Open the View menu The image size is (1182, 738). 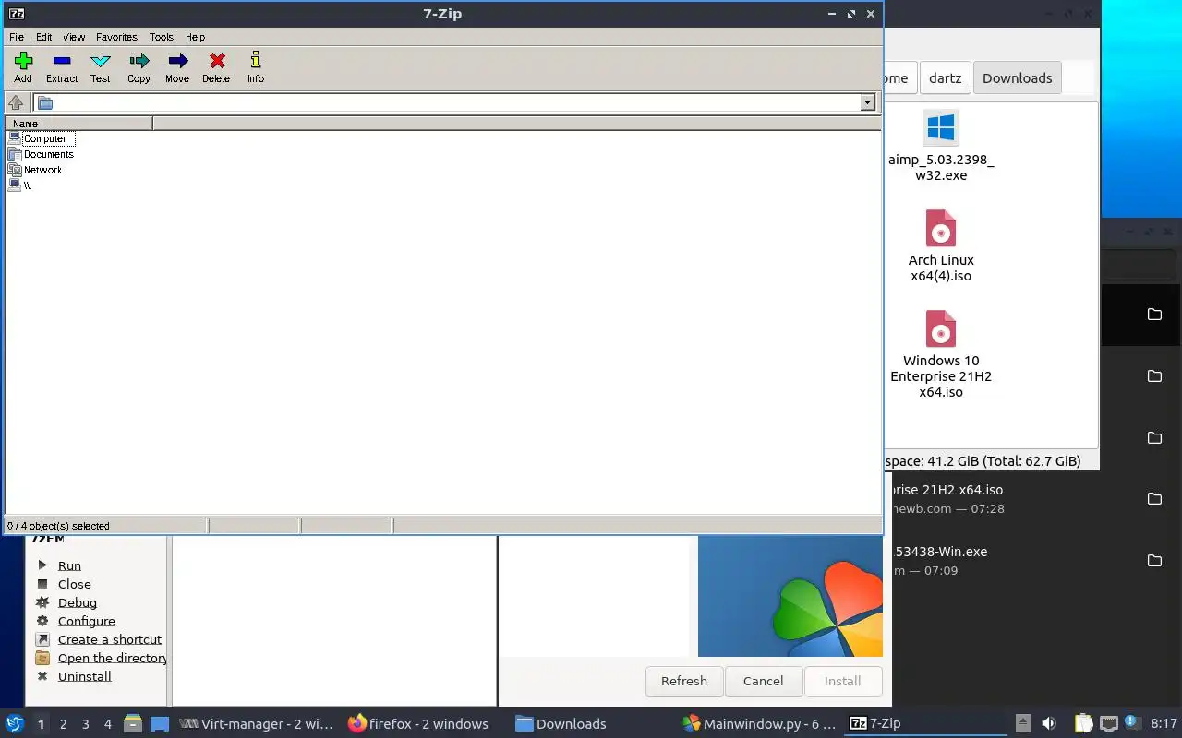pyautogui.click(x=74, y=37)
